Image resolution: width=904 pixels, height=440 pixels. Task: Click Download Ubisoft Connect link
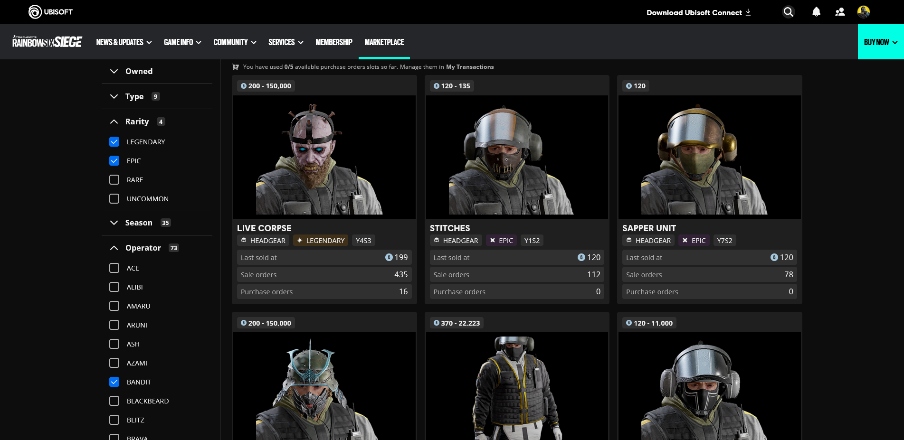698,12
